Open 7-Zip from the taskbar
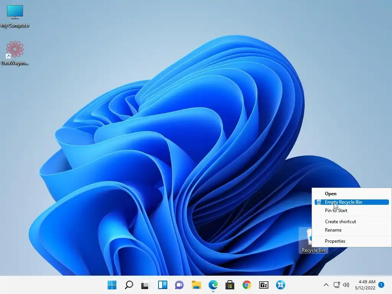 pos(263,285)
